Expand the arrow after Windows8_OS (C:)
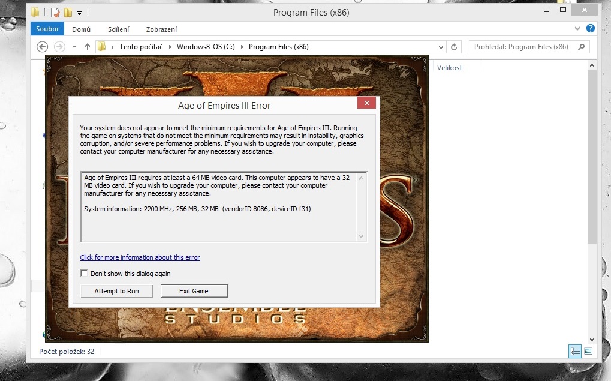Viewport: 611px width, 381px height. [242, 47]
